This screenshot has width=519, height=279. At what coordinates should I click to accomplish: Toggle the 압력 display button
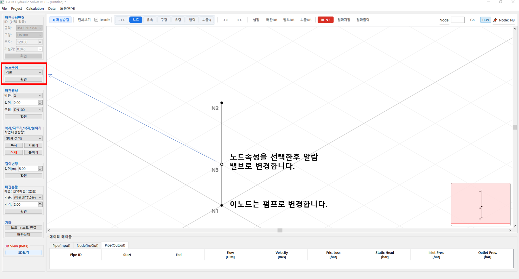click(192, 20)
